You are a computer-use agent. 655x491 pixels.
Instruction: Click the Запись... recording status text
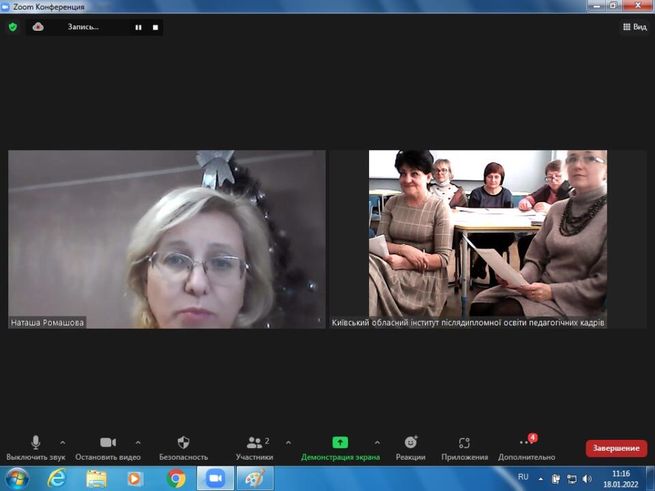pyautogui.click(x=83, y=27)
